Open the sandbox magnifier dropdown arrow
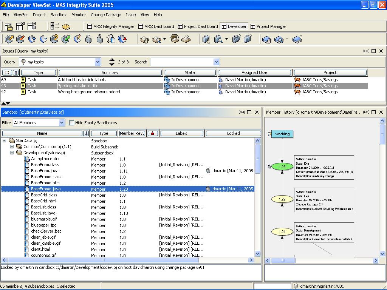Viewport: 387px width, 290px height. (x=165, y=39)
